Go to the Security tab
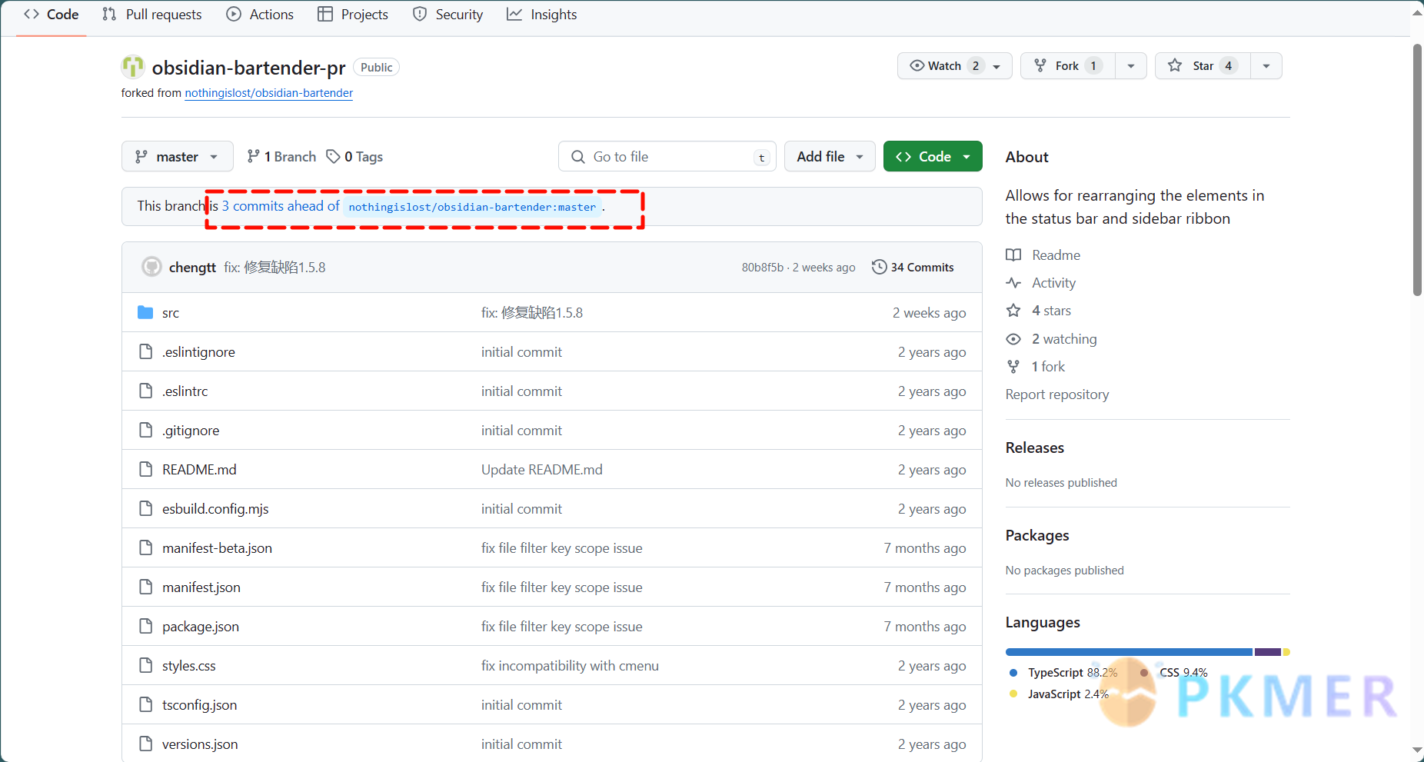The height and width of the screenshot is (762, 1424). click(x=448, y=15)
